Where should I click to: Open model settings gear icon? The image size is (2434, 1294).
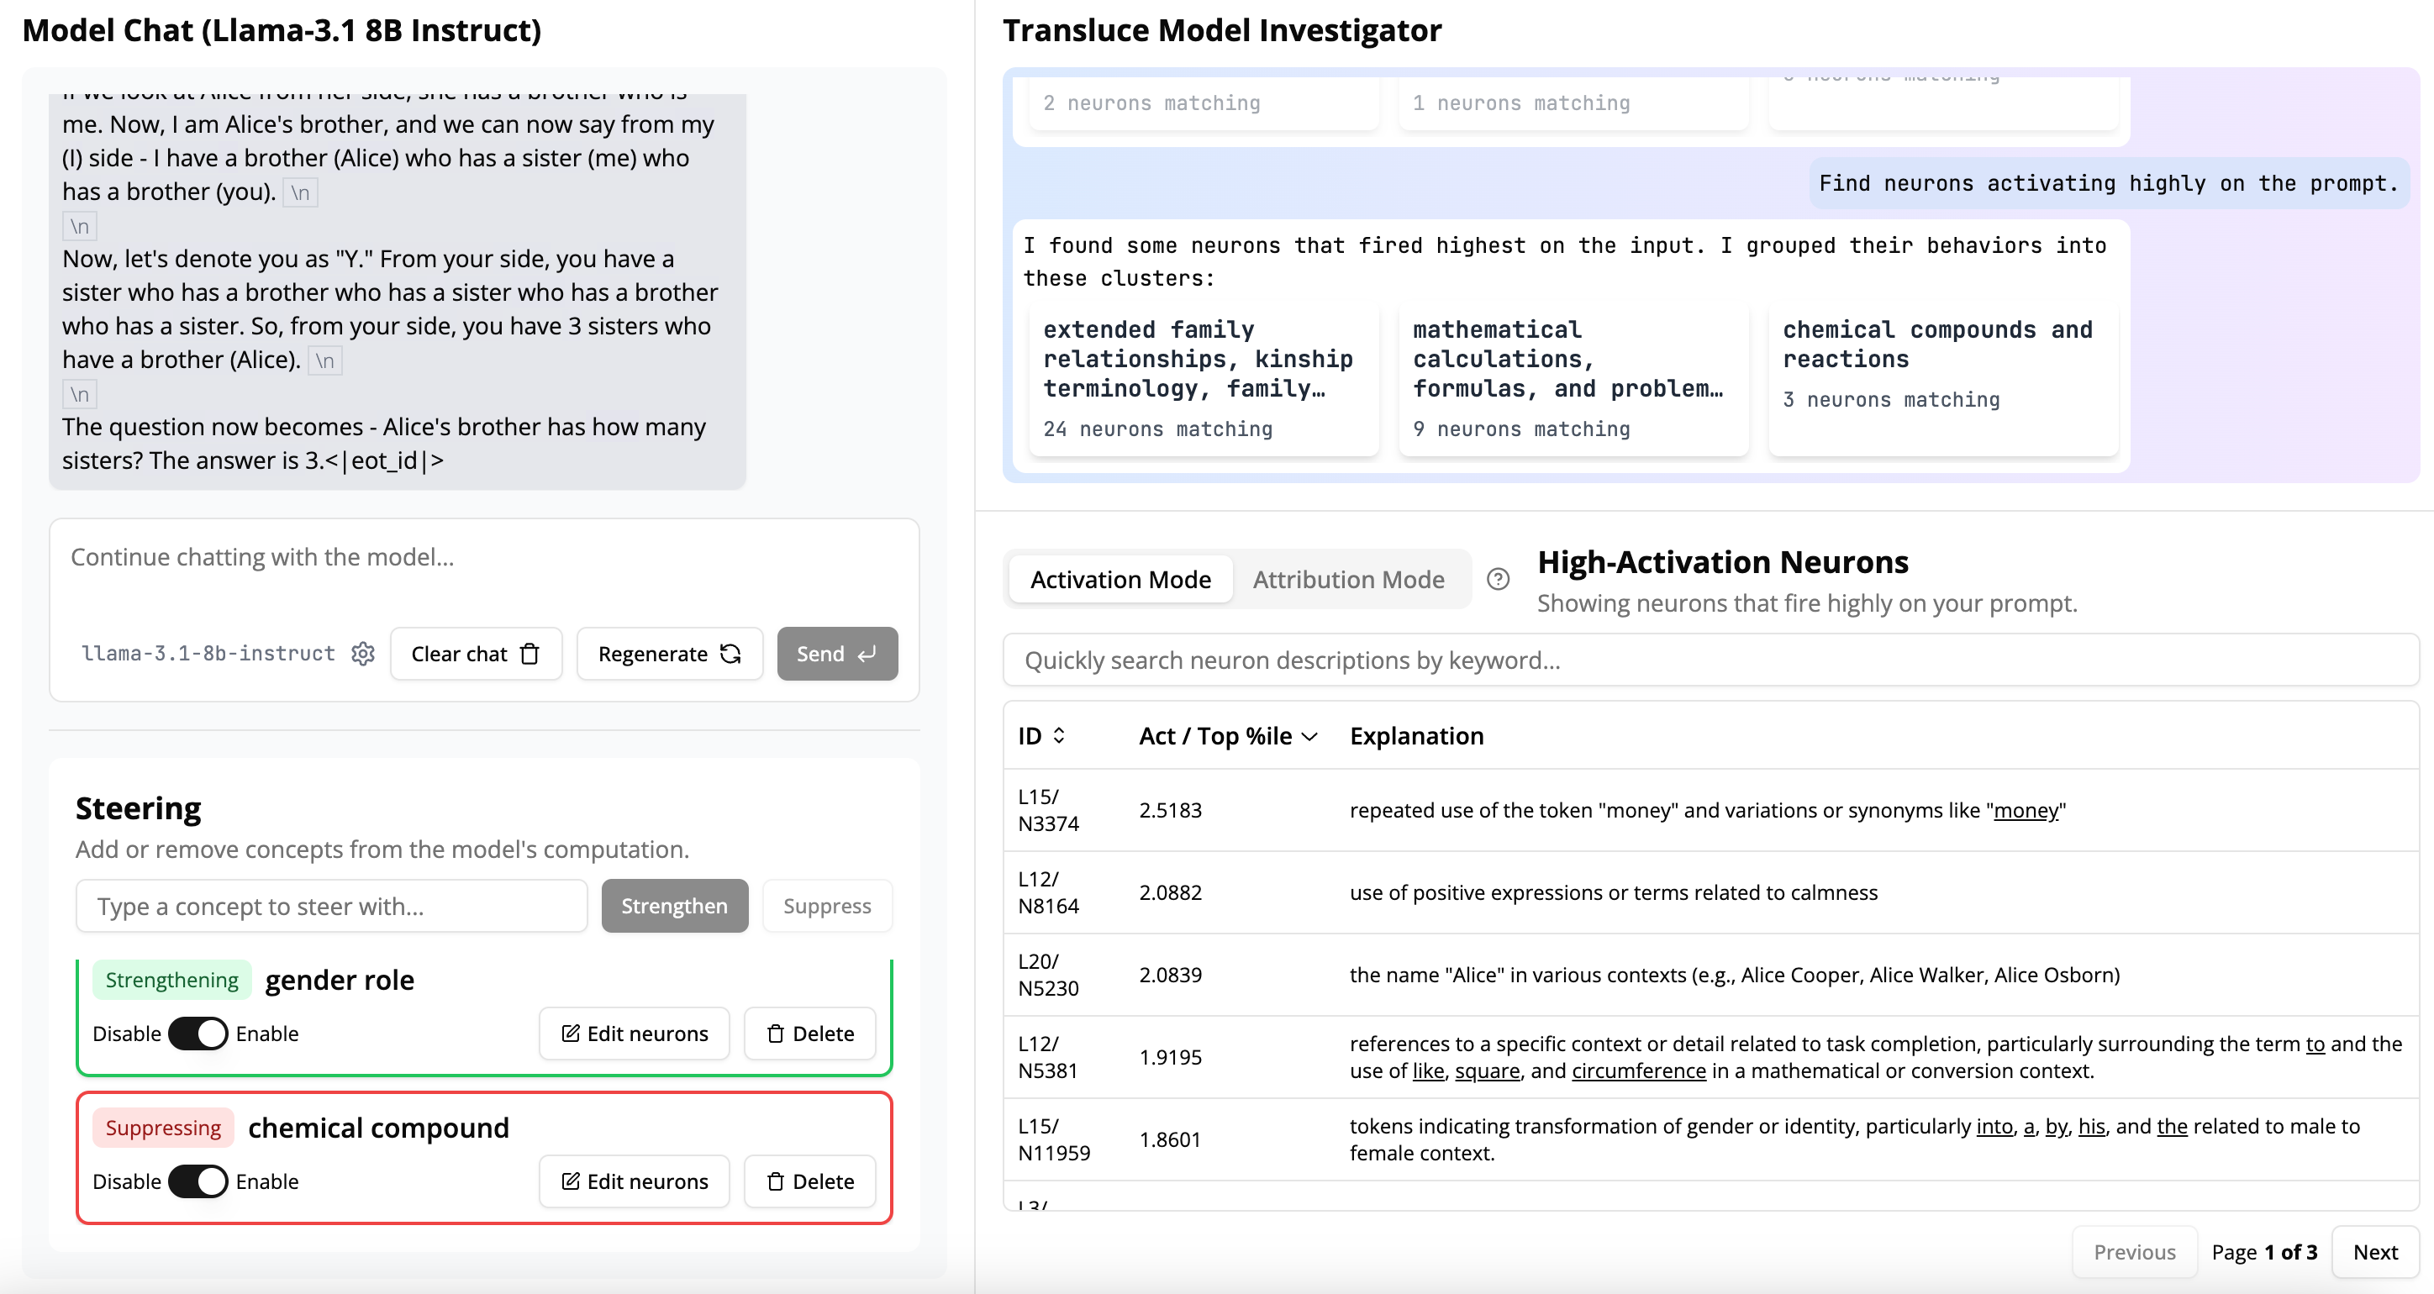(x=363, y=654)
